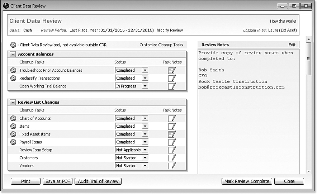Open task notes for Chart of Accounts
Viewport: 317px width, 194px height.
click(x=172, y=118)
